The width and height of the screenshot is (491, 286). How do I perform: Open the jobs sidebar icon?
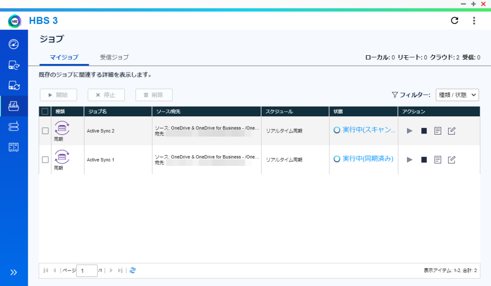tap(13, 106)
